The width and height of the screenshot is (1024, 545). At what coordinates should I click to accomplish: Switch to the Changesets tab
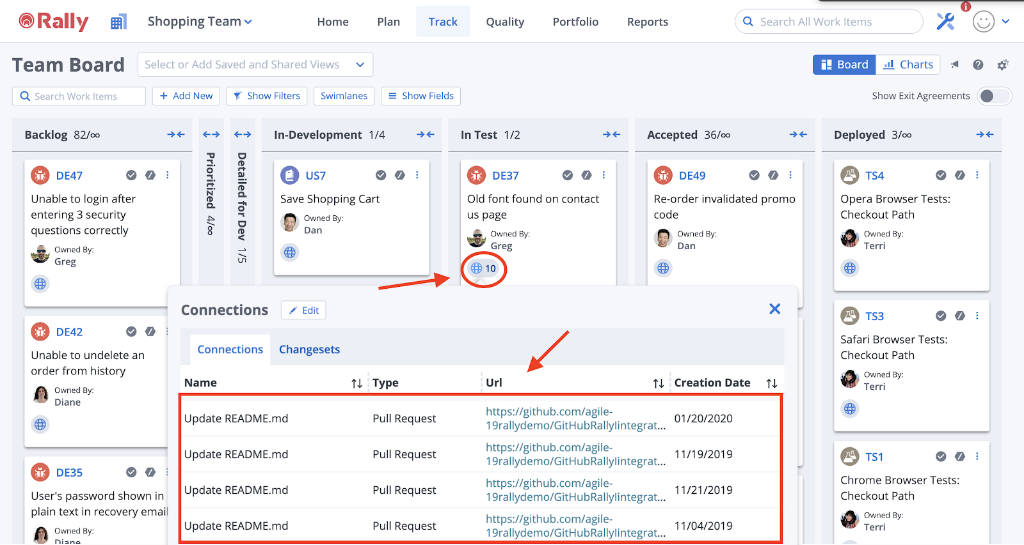coord(309,349)
